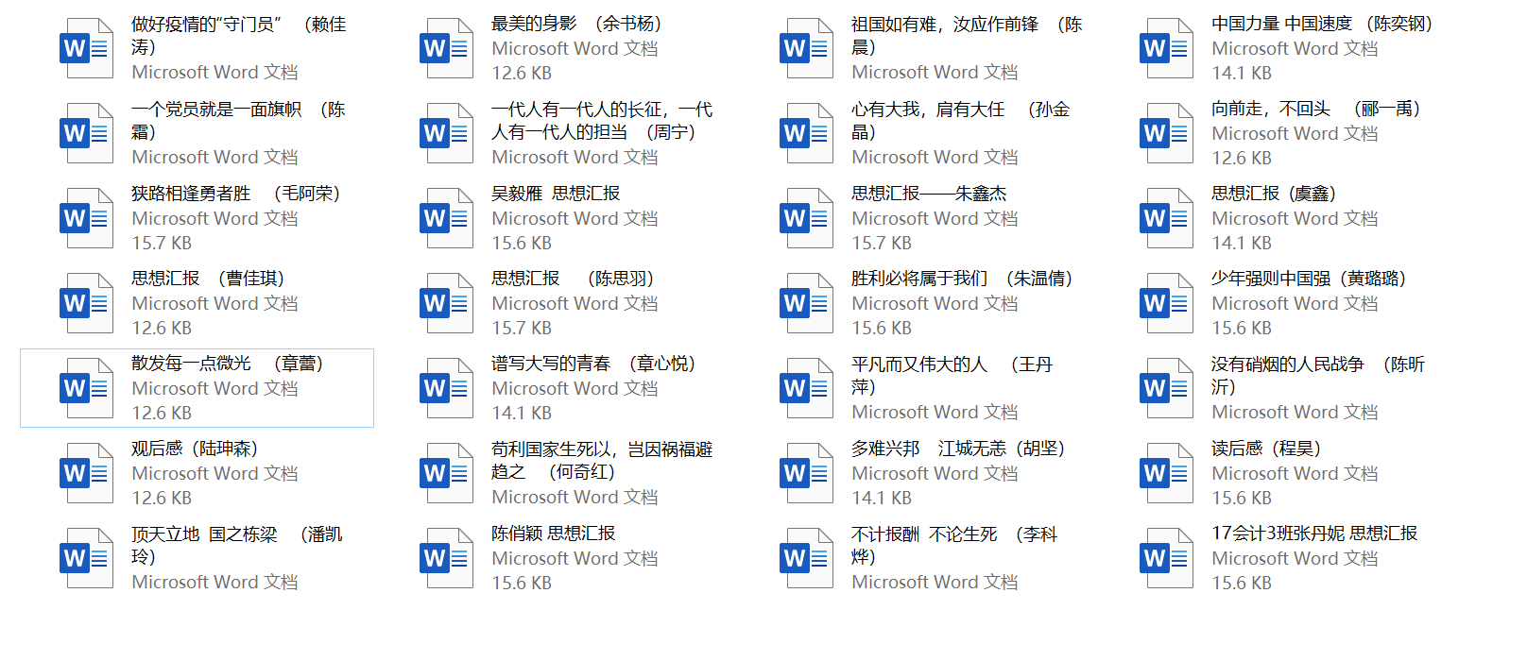Click the Word icon for 陈俏颖 思想汇报
This screenshot has width=1527, height=661.
[446, 558]
